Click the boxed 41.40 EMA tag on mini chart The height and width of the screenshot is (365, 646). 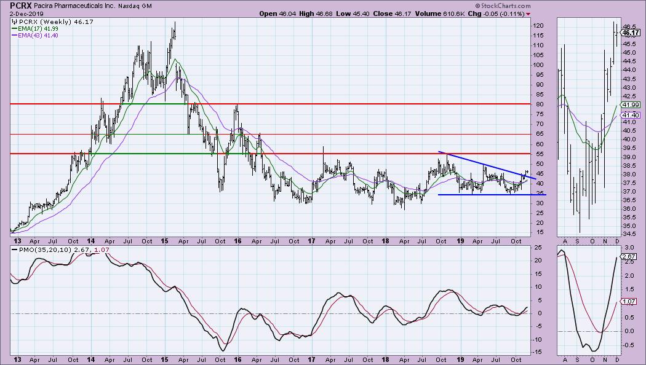(631, 116)
